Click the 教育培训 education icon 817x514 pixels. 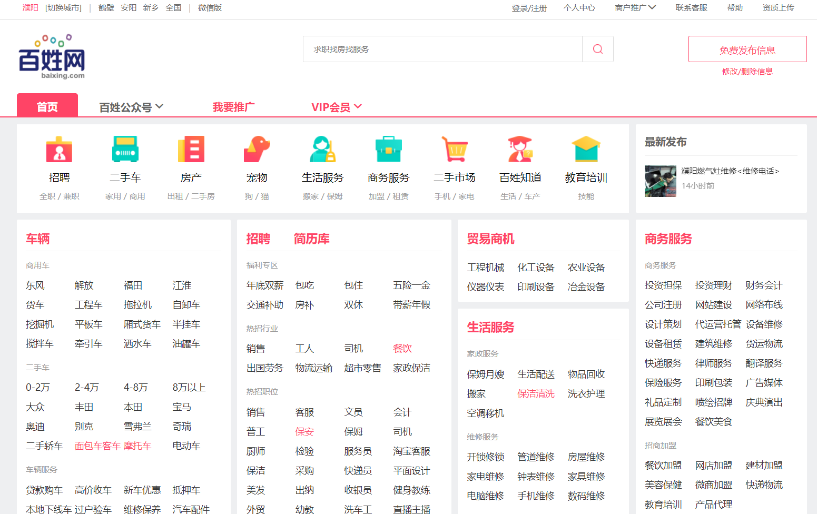pos(586,150)
